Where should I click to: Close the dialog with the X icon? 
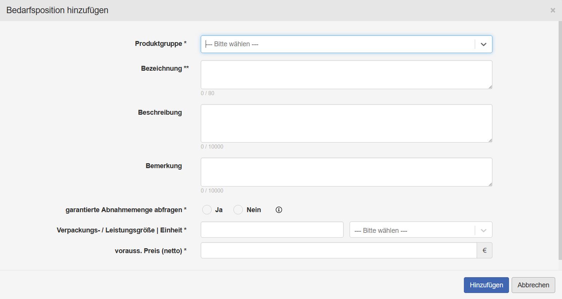tap(553, 10)
